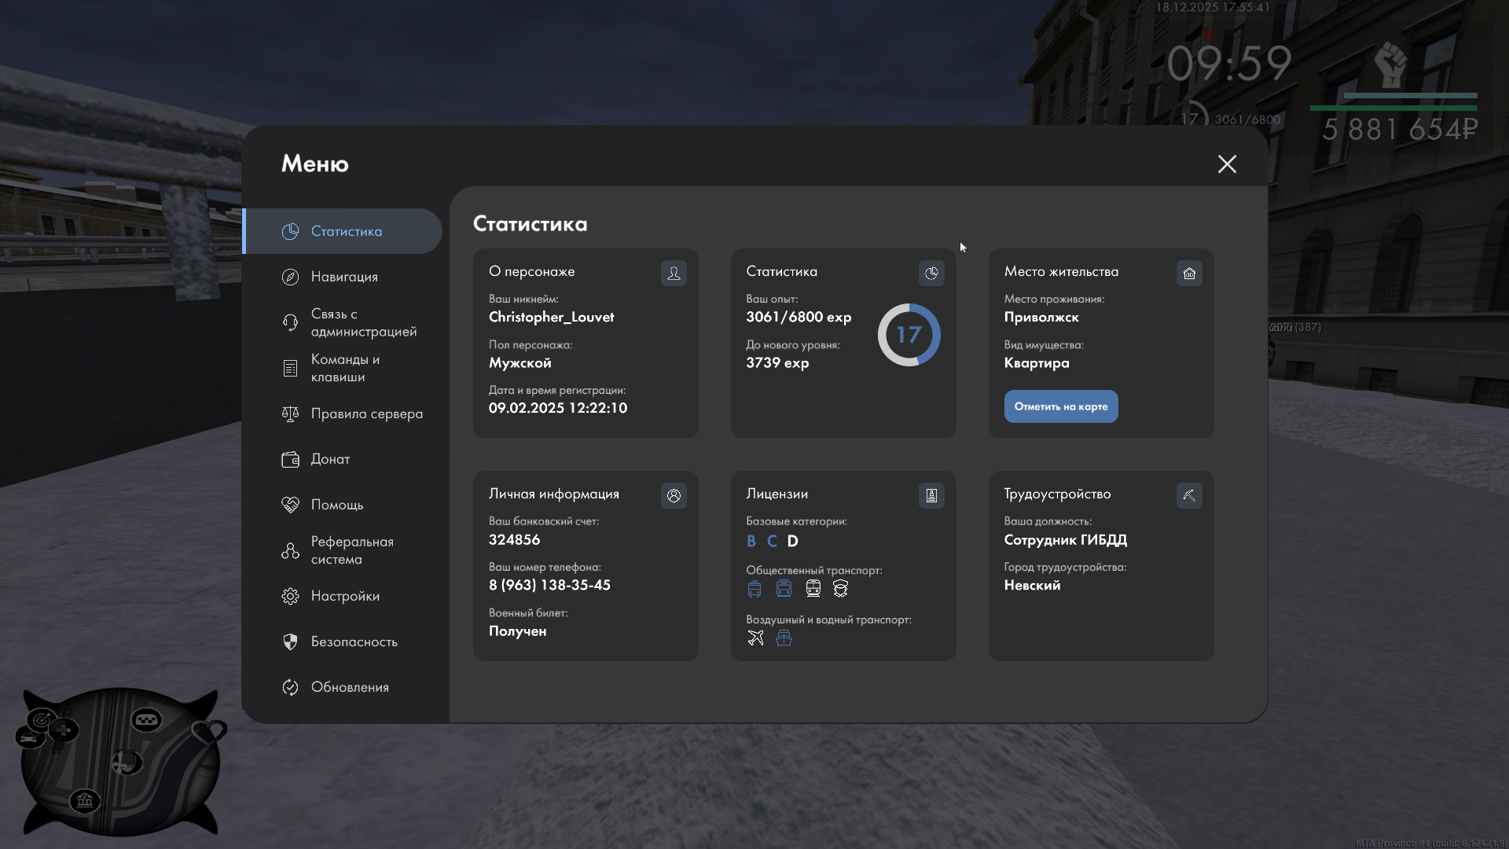Close the Меню window with X
This screenshot has height=849, width=1509.
[1227, 164]
